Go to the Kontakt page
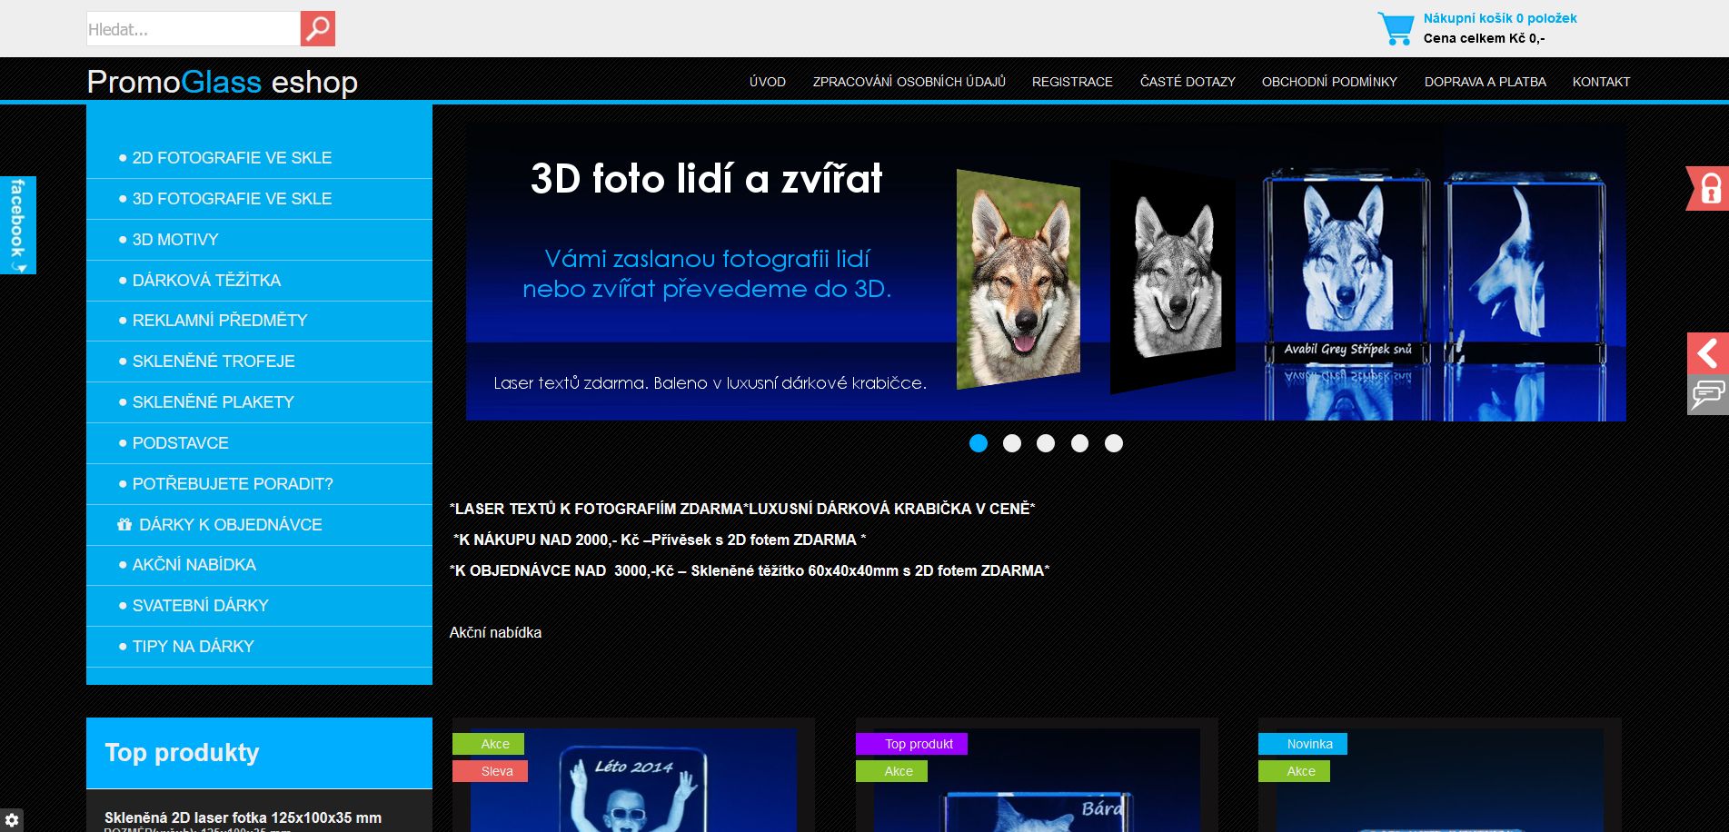Viewport: 1729px width, 832px height. click(1601, 82)
